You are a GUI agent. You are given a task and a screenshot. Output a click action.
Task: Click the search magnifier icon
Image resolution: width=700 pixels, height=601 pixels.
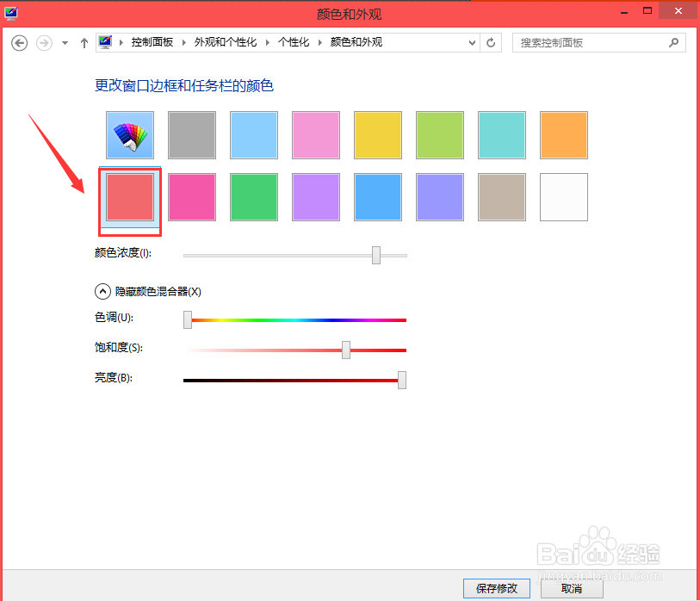[x=672, y=42]
